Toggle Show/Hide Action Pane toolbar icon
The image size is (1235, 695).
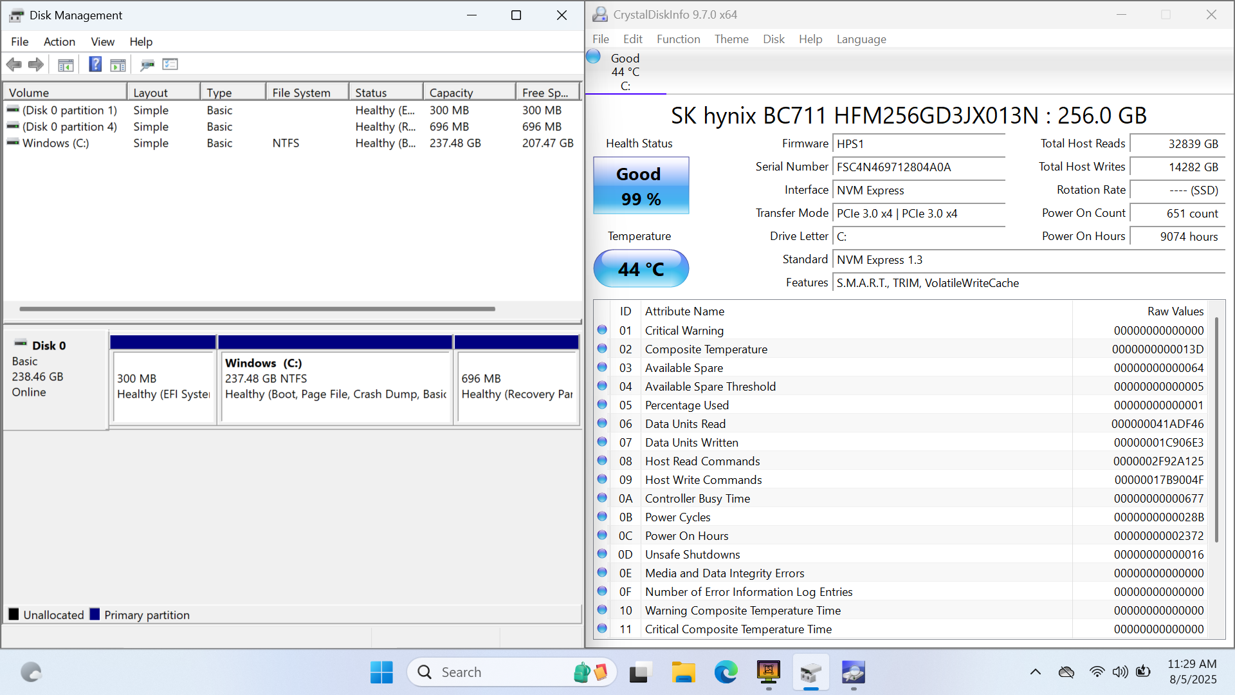[118, 64]
